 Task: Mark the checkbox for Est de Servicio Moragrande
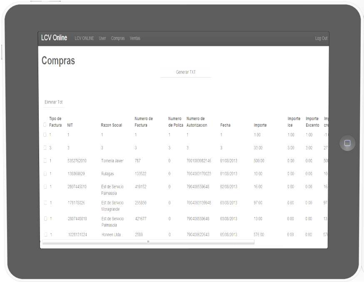click(45, 203)
